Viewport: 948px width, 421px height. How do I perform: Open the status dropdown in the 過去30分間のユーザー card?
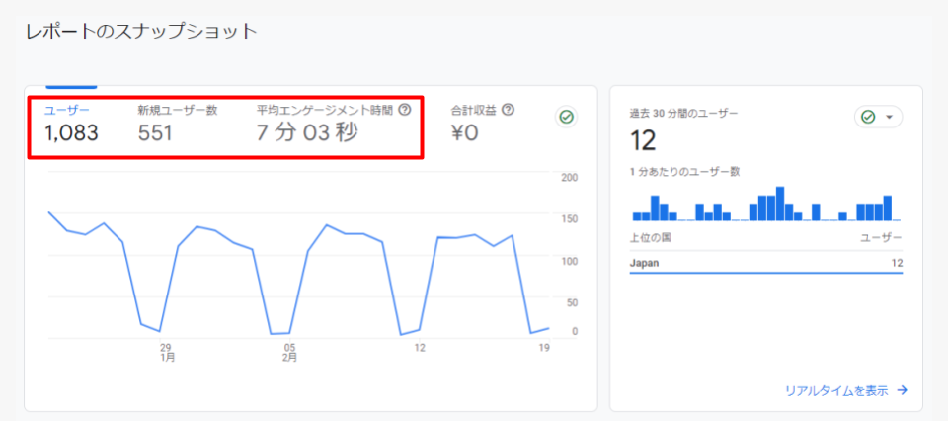[x=878, y=117]
